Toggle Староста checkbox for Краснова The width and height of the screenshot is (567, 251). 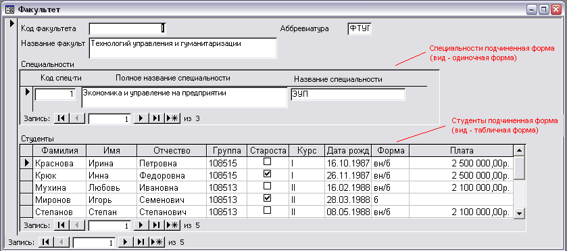tap(267, 162)
